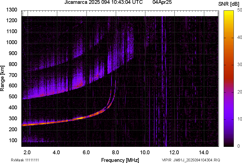Click the range tick label '600'
The height and width of the screenshot is (163, 242).
[x=13, y=85]
